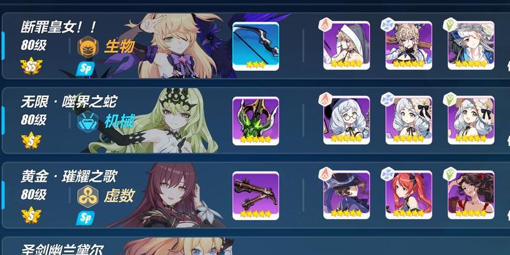Open the nun-veil top stigmata of 断罪皇女
This screenshot has height=255, width=510.
pyautogui.click(x=346, y=45)
